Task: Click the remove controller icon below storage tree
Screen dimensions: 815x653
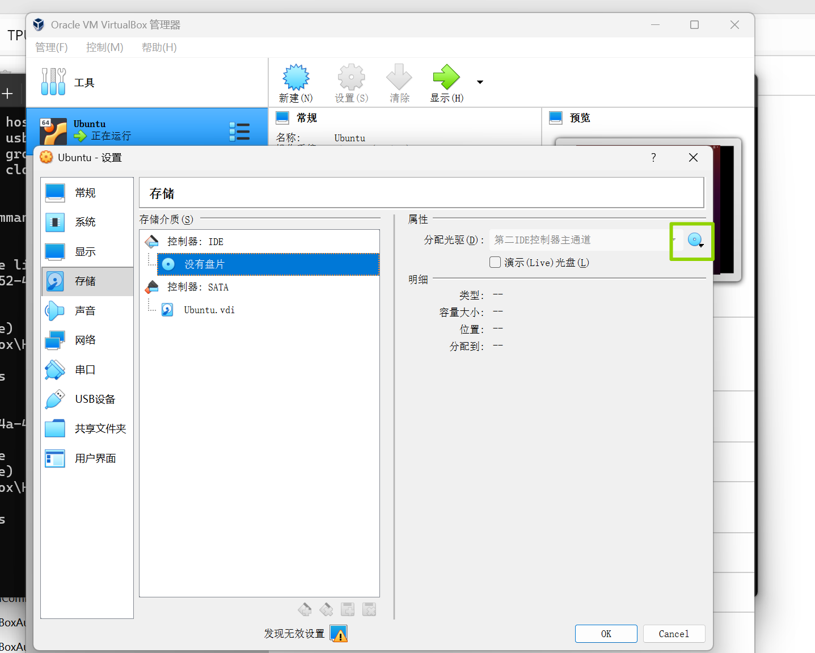Action: coord(326,609)
